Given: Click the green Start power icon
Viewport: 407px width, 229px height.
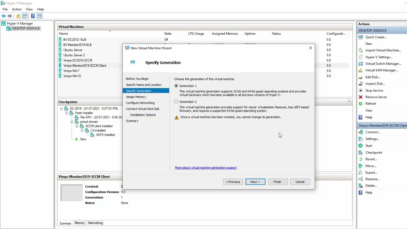Looking at the screenshot, I should click(x=361, y=146).
